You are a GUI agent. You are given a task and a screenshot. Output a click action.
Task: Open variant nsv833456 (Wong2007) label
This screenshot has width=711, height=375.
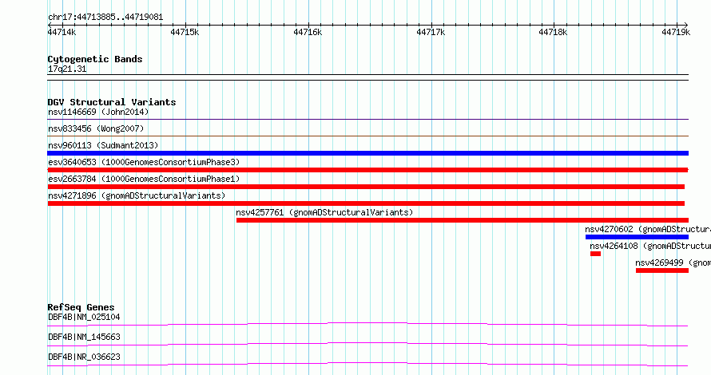pos(96,128)
